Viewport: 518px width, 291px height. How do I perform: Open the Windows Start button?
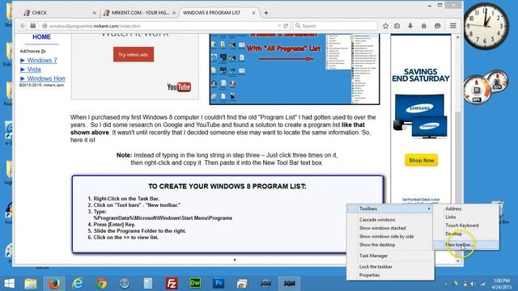9,284
